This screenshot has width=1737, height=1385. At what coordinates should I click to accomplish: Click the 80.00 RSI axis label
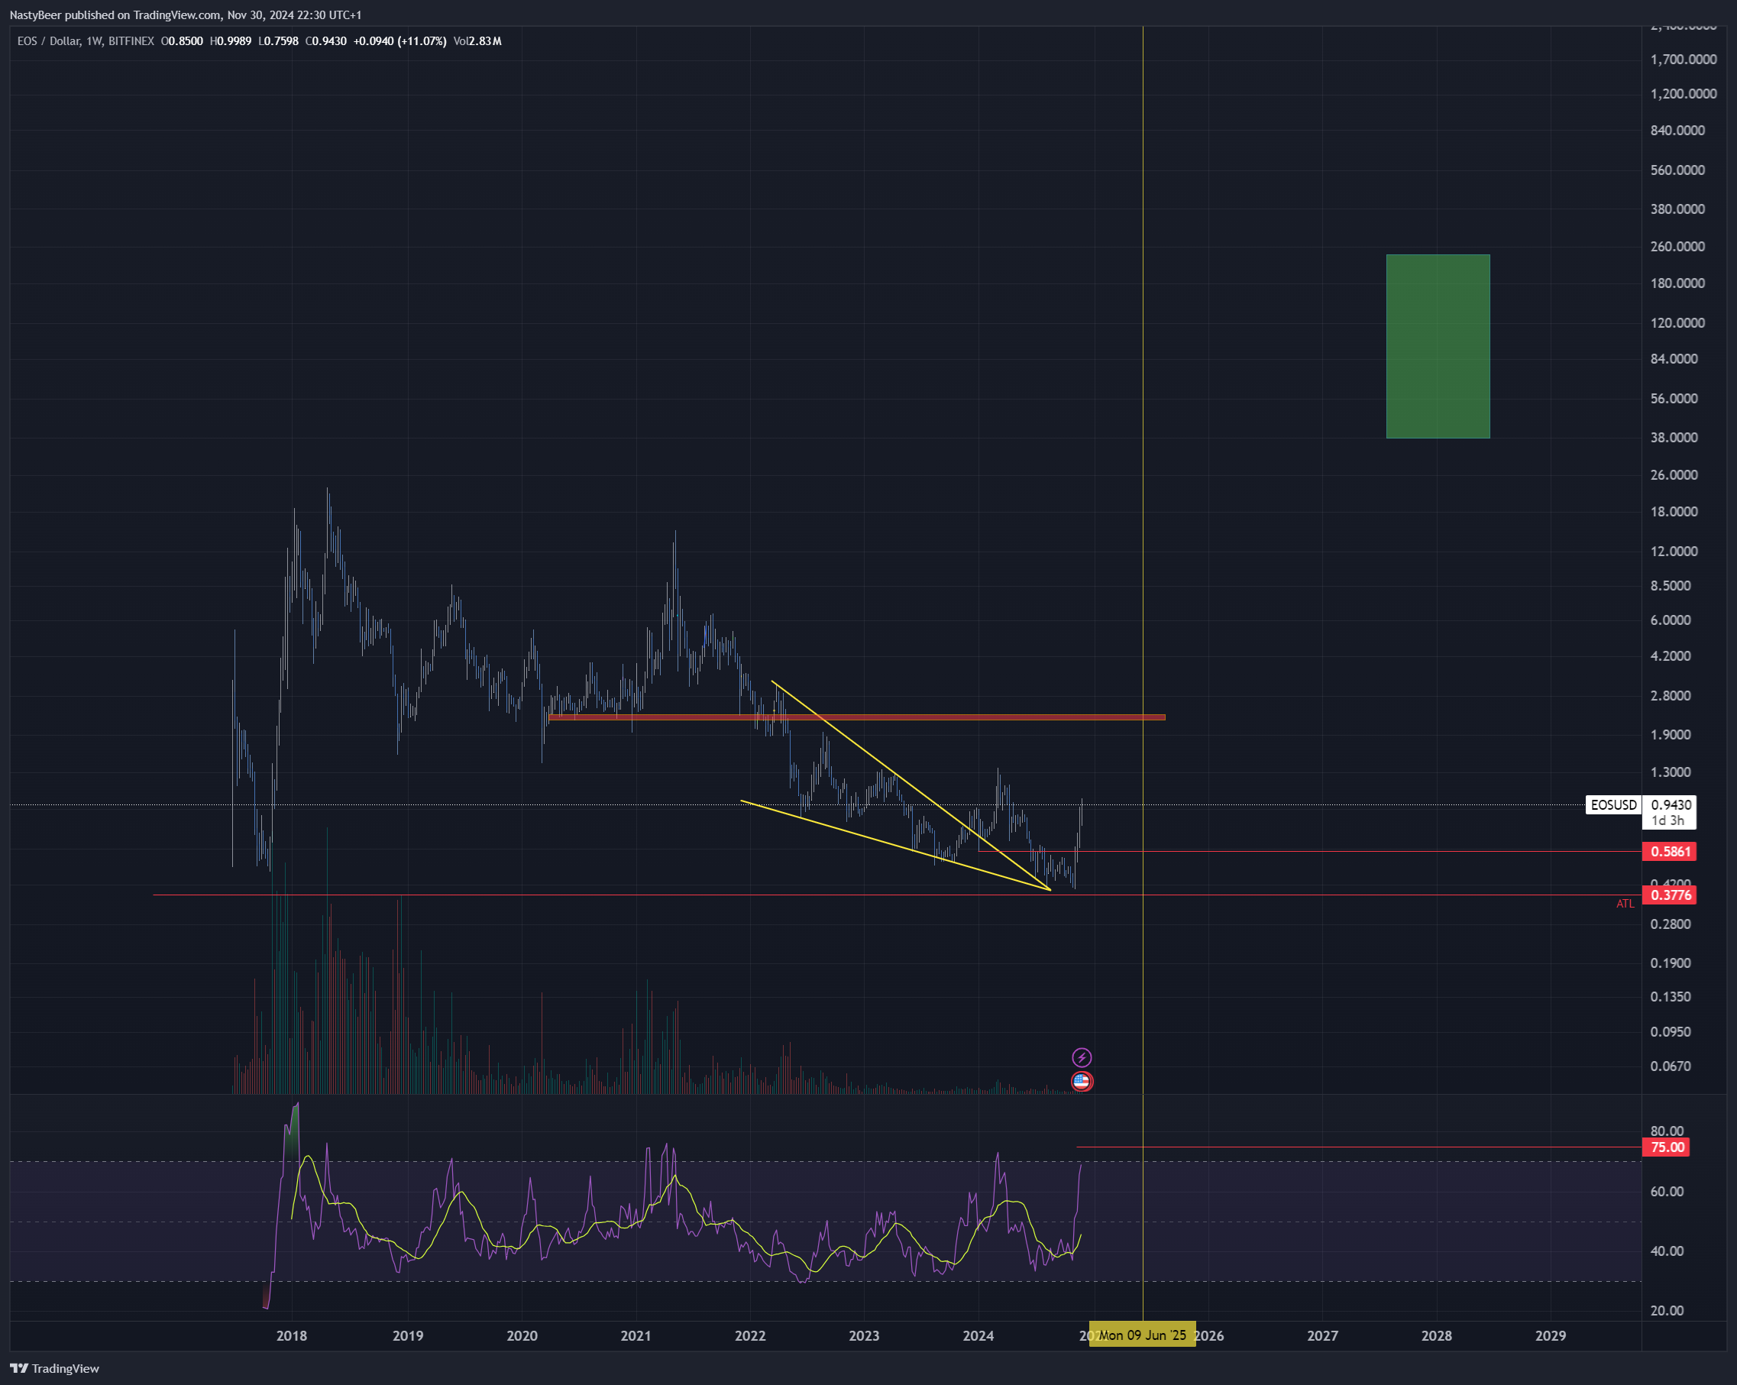click(x=1667, y=1131)
